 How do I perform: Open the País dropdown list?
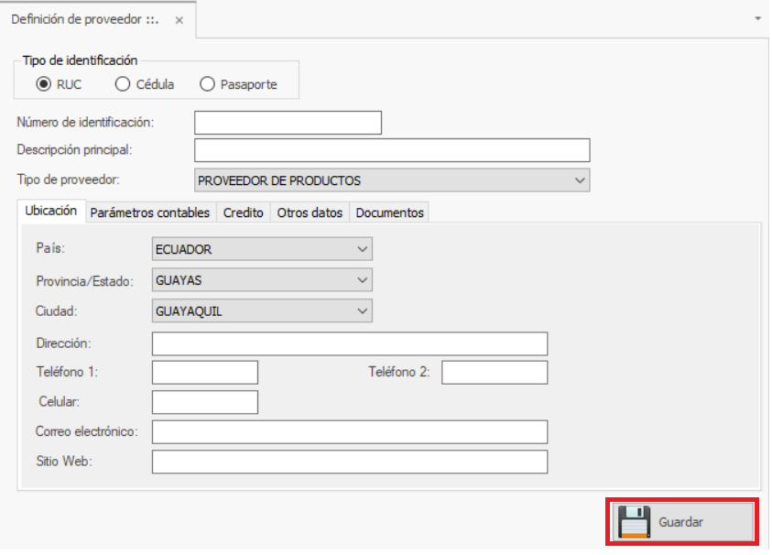pyautogui.click(x=362, y=249)
